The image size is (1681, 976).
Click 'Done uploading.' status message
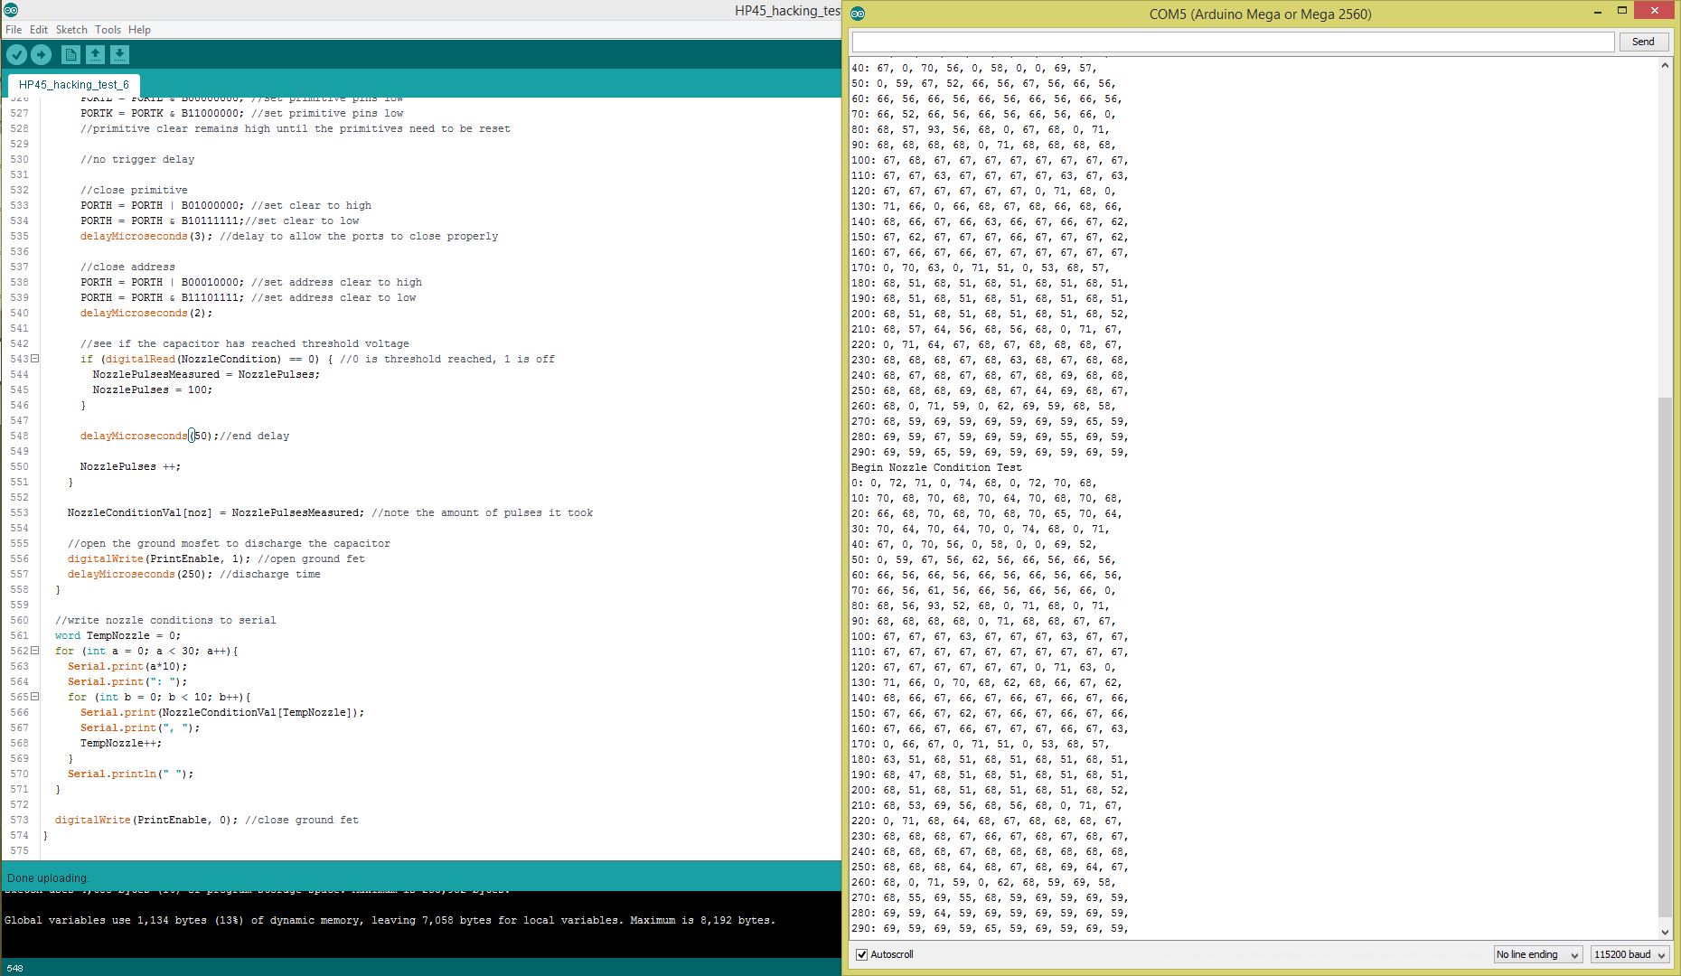48,878
